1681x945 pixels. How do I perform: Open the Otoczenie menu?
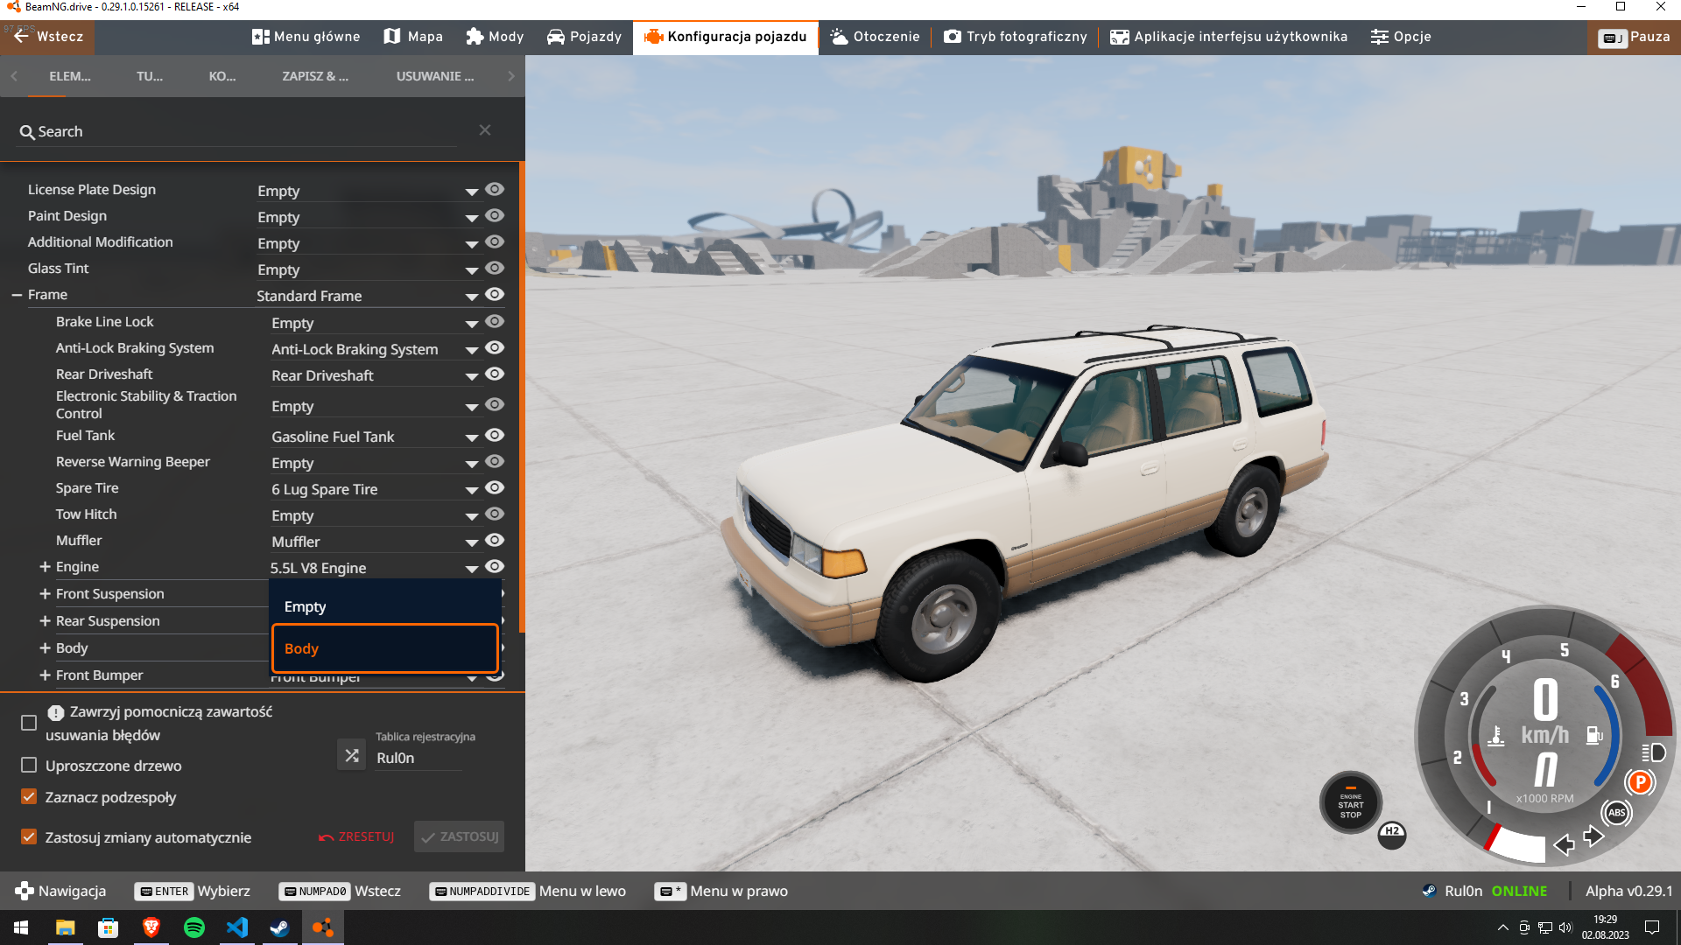(x=875, y=37)
